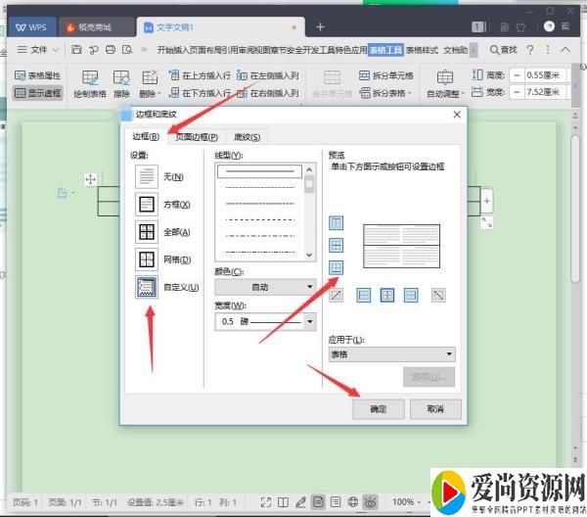The image size is (587, 517).
Task: Click the 绘制表格 draw table tool
Action: 90,85
